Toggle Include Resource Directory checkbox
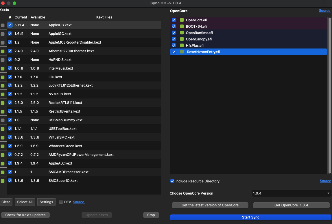Viewport: 332px width, 224px height. (172, 181)
